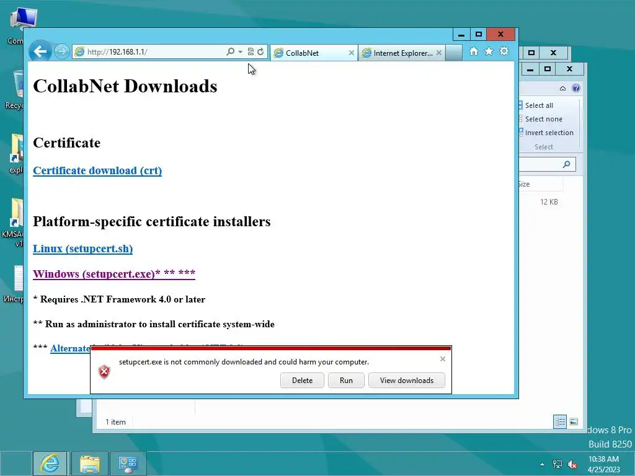Dismiss the download warning notification
This screenshot has height=476, width=635.
pyautogui.click(x=443, y=359)
